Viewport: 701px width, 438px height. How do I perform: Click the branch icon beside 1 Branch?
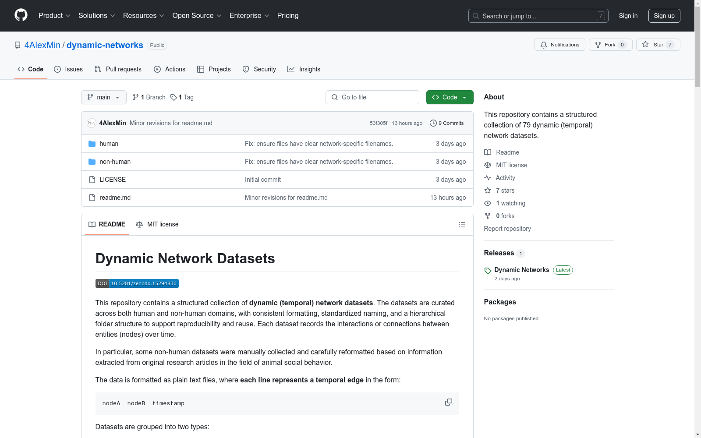click(x=136, y=97)
